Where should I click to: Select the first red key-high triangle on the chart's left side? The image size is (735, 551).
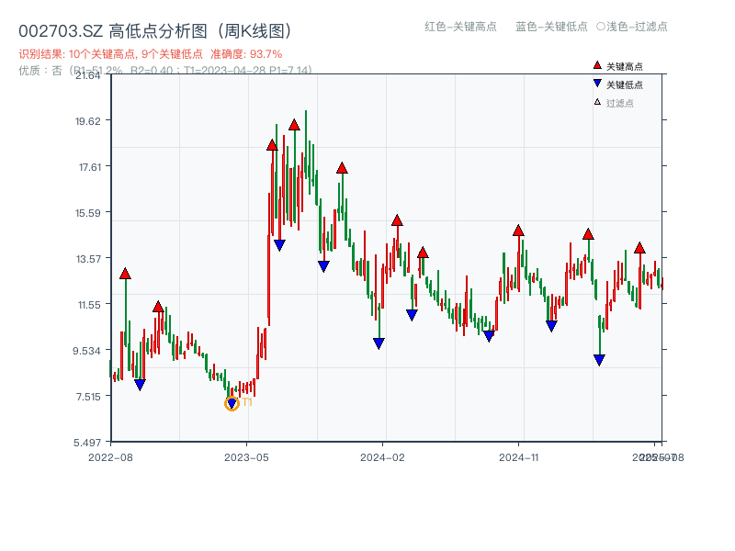pos(125,272)
